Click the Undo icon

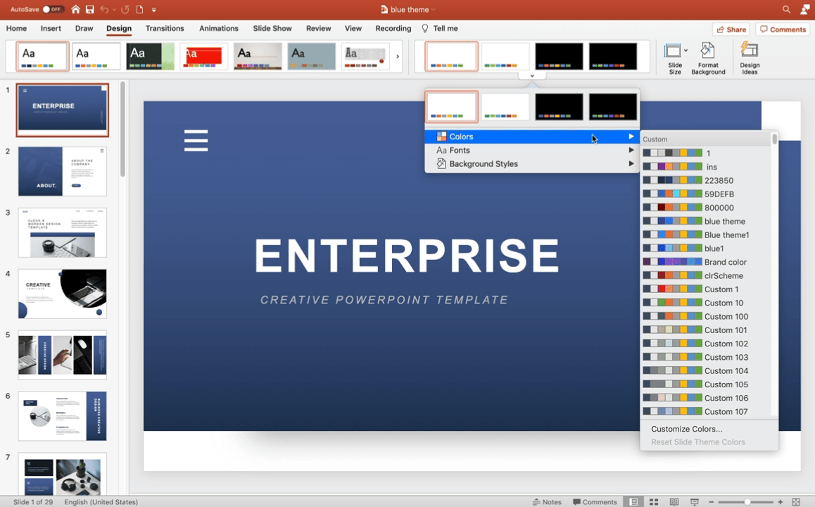(103, 9)
